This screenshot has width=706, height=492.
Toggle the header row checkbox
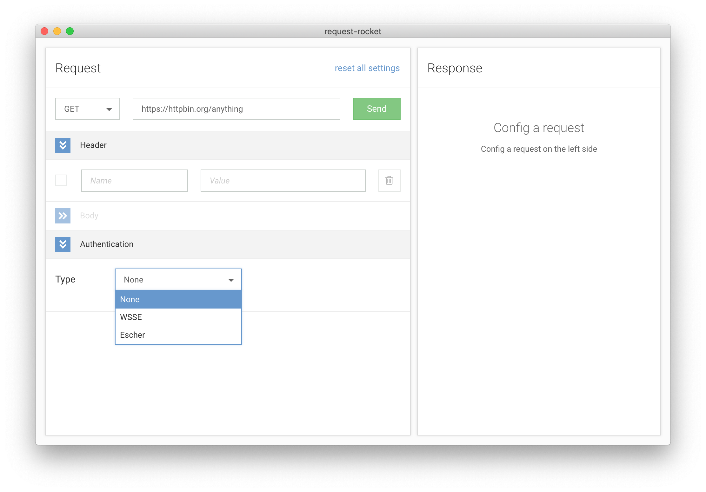click(x=61, y=180)
